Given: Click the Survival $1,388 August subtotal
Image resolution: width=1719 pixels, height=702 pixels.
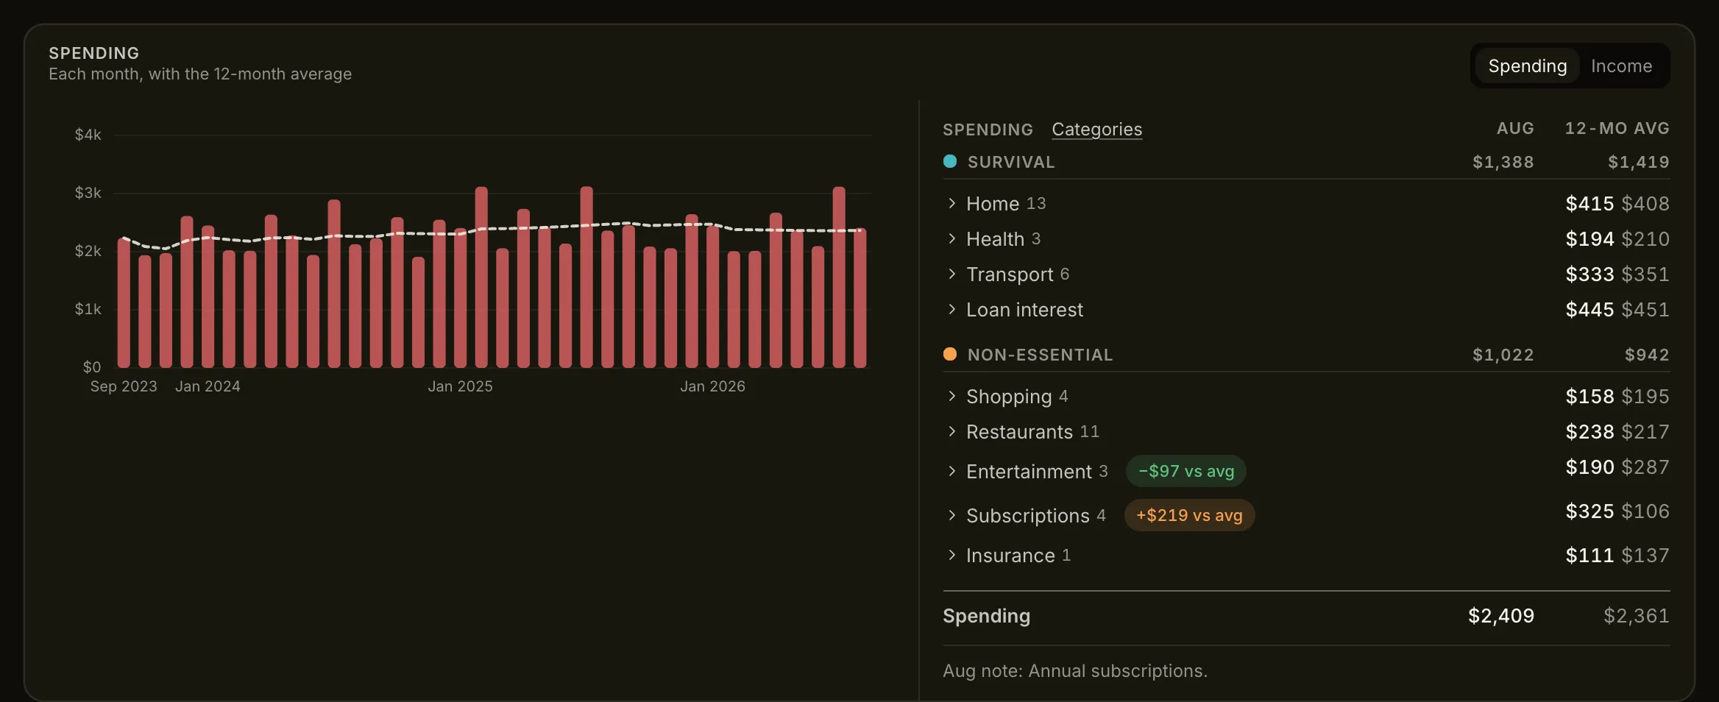Looking at the screenshot, I should [x=1503, y=162].
